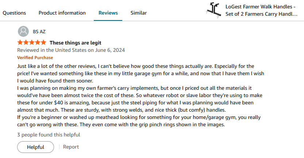Click the LoGest Farmer Walk Handles product title

261,10
